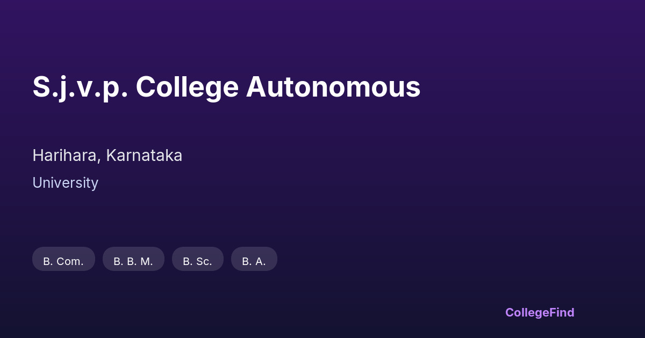
Task: Go to the CollegeFind homepage via the logo
Action: click(539, 312)
